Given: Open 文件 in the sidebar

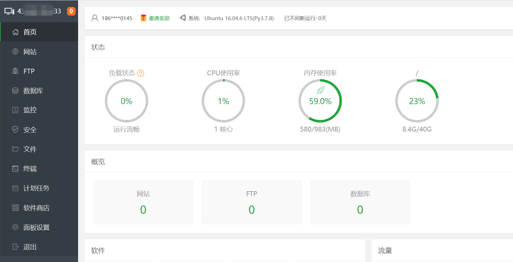Looking at the screenshot, I should (39, 149).
